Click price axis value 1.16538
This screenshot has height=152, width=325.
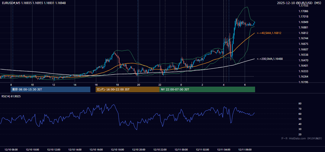pyautogui.click(x=303, y=55)
